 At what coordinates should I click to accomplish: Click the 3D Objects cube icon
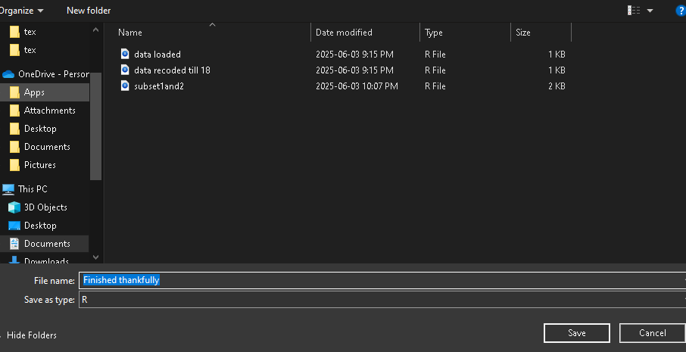14,207
